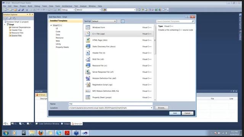Click the Name input field
Image resolution: width=244 pixels, height=137 pixels.
tap(111, 104)
